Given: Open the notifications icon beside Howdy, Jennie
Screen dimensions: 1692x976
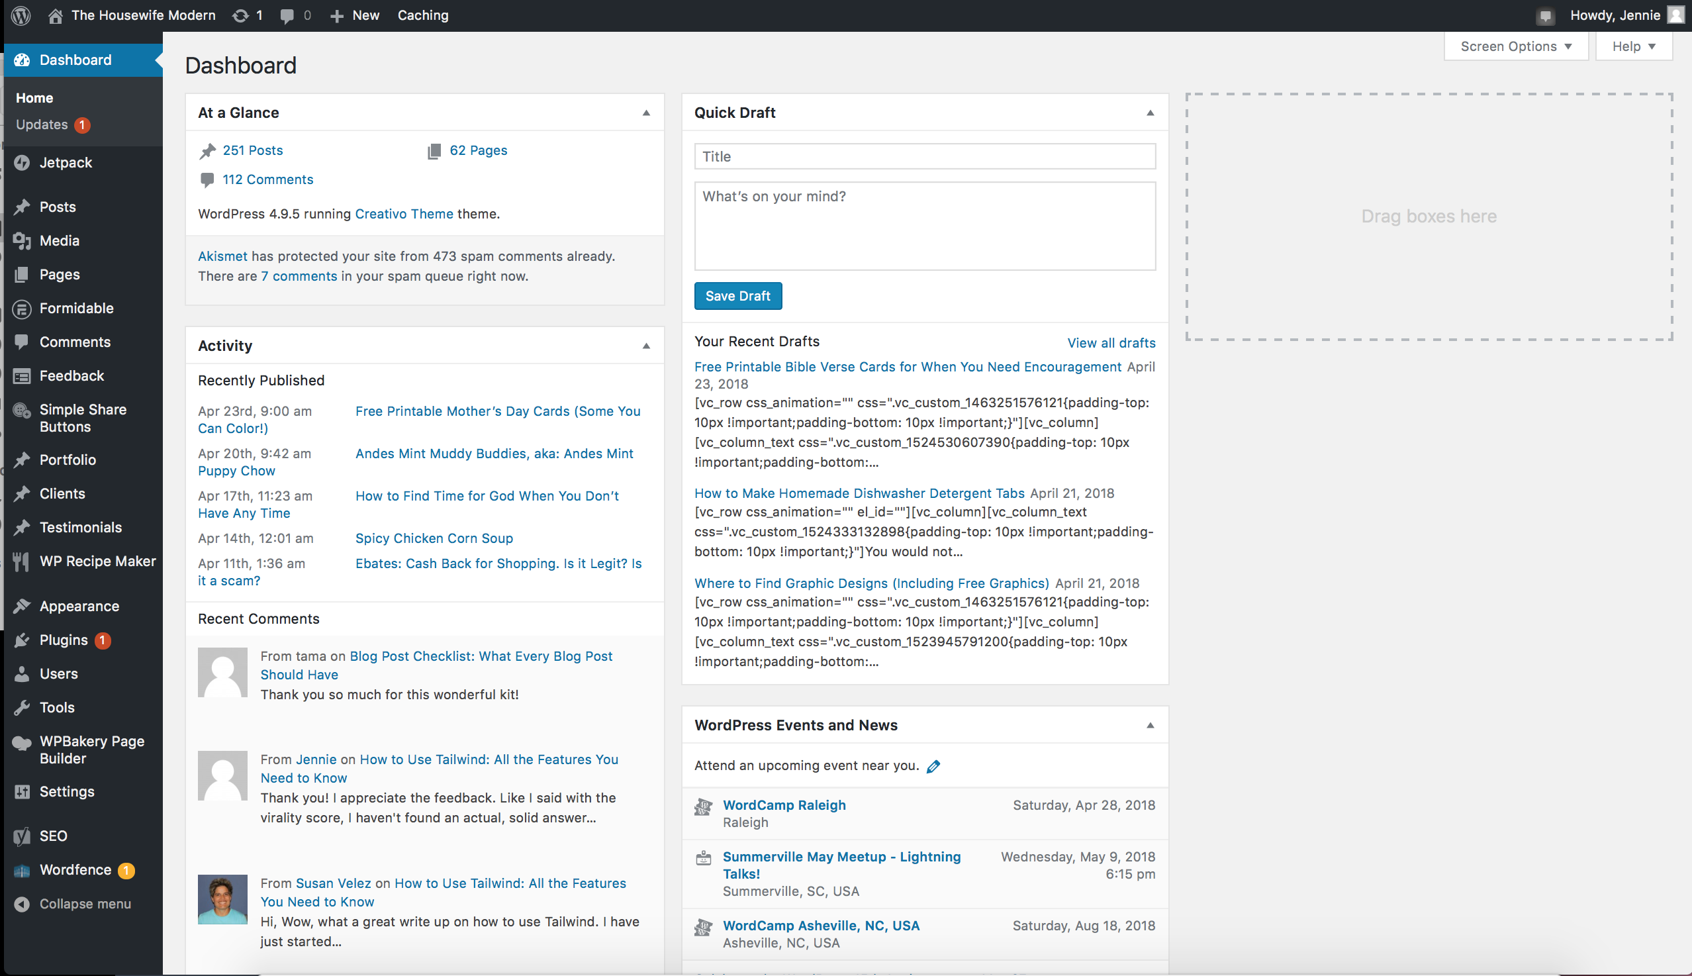Looking at the screenshot, I should [1545, 16].
